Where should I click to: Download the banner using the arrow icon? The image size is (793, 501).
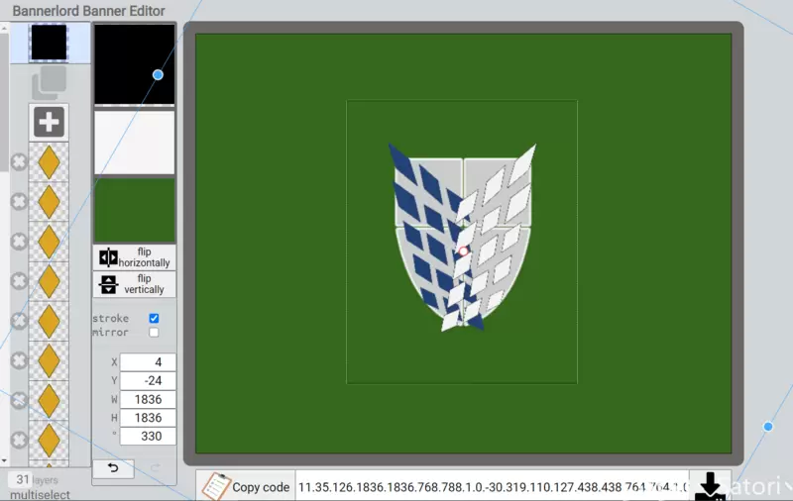[710, 486]
